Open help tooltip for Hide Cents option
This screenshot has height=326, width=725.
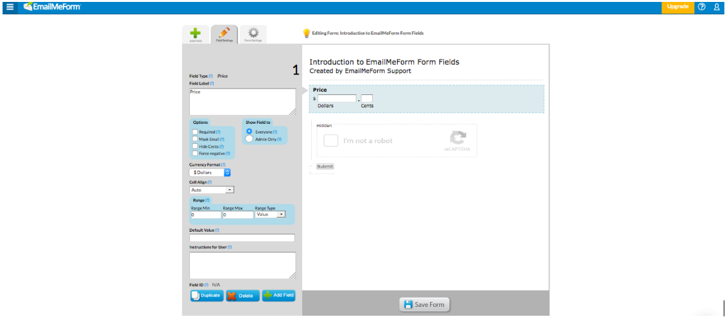click(x=222, y=146)
